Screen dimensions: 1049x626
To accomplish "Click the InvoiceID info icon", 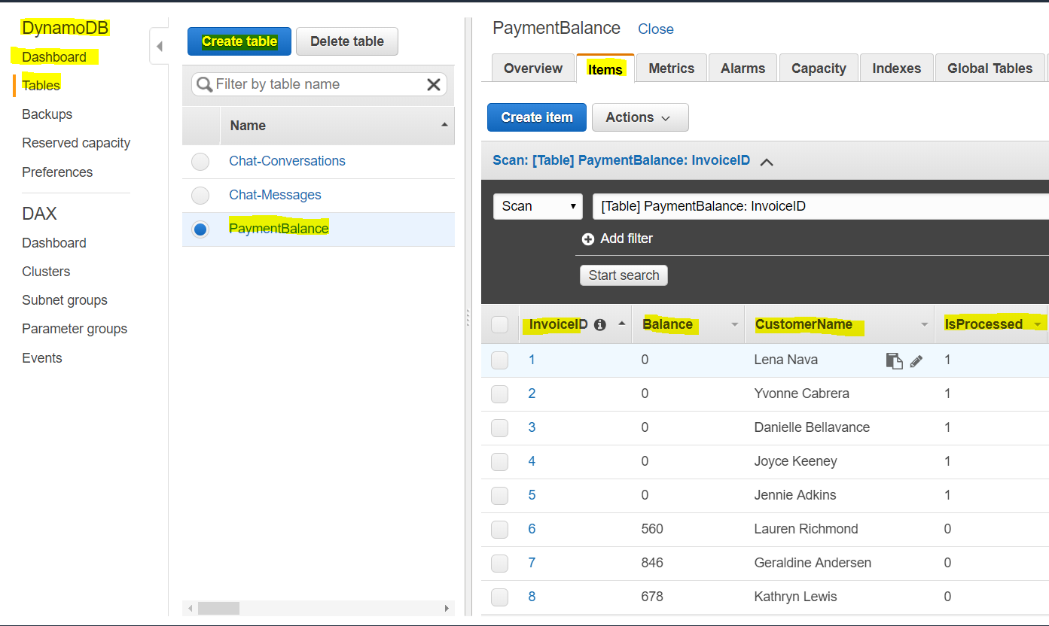I will pos(600,325).
